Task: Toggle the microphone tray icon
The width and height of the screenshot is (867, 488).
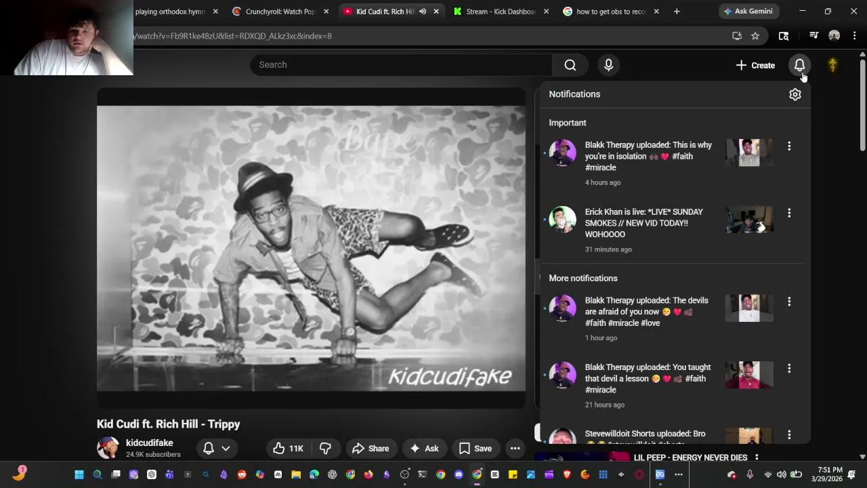Action: point(750,474)
